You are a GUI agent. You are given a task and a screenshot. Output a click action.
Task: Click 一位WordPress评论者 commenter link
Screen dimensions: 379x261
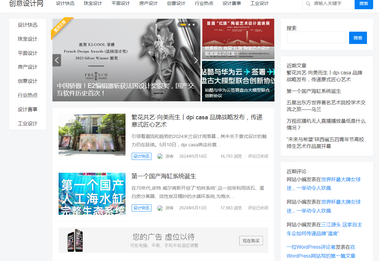(x=311, y=247)
